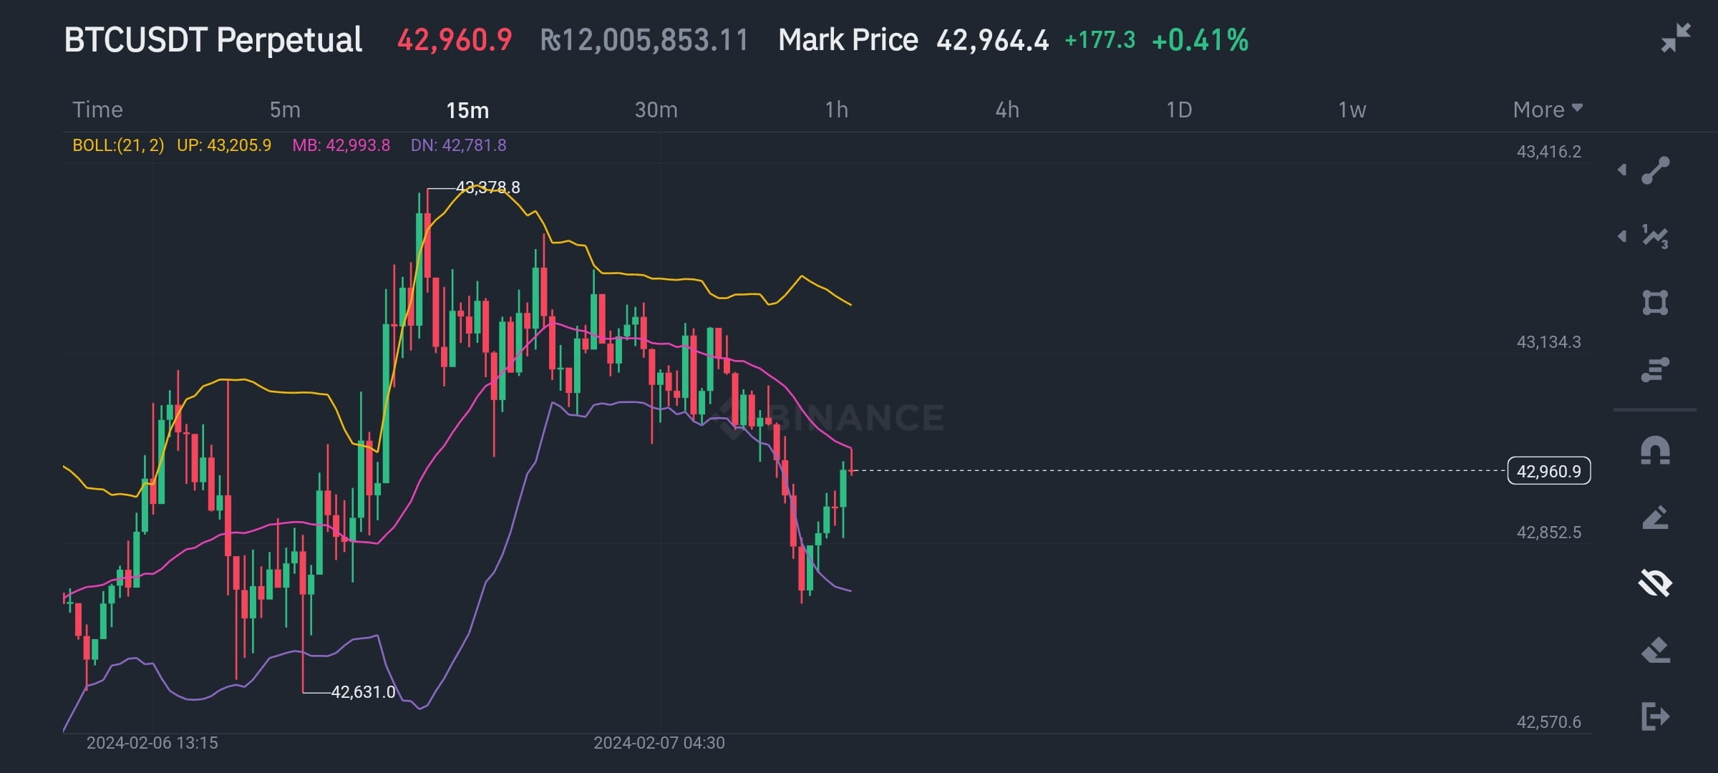The width and height of the screenshot is (1718, 773).
Task: Expand the Fibonacci tool options chevron
Action: click(x=1624, y=236)
